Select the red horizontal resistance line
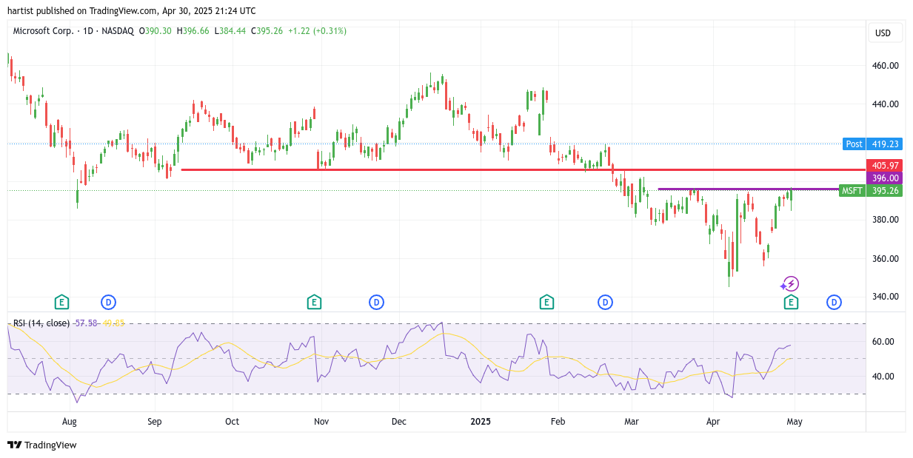 tap(523, 169)
